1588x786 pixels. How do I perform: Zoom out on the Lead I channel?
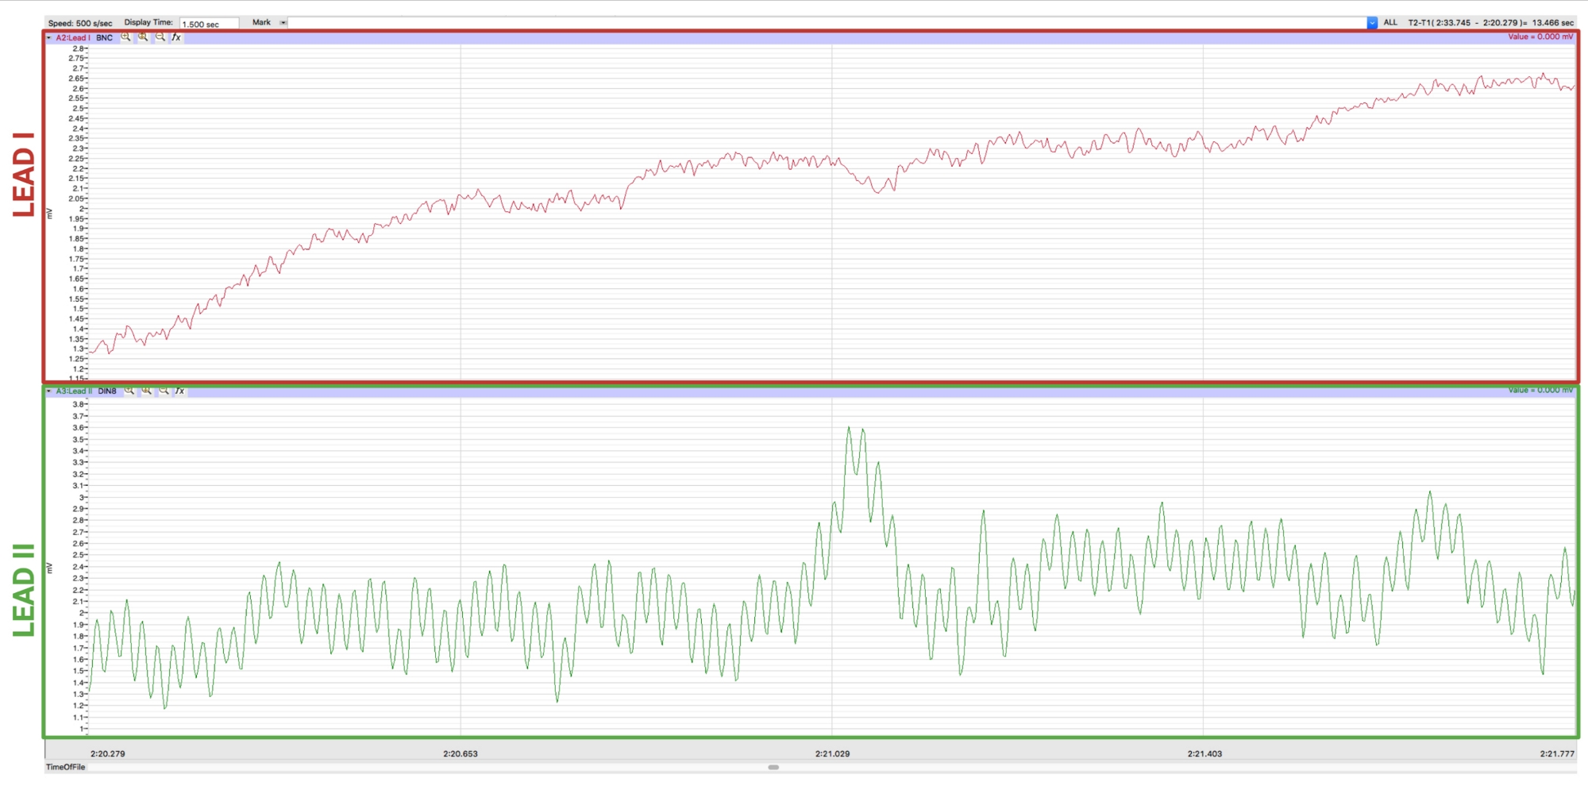pos(160,37)
